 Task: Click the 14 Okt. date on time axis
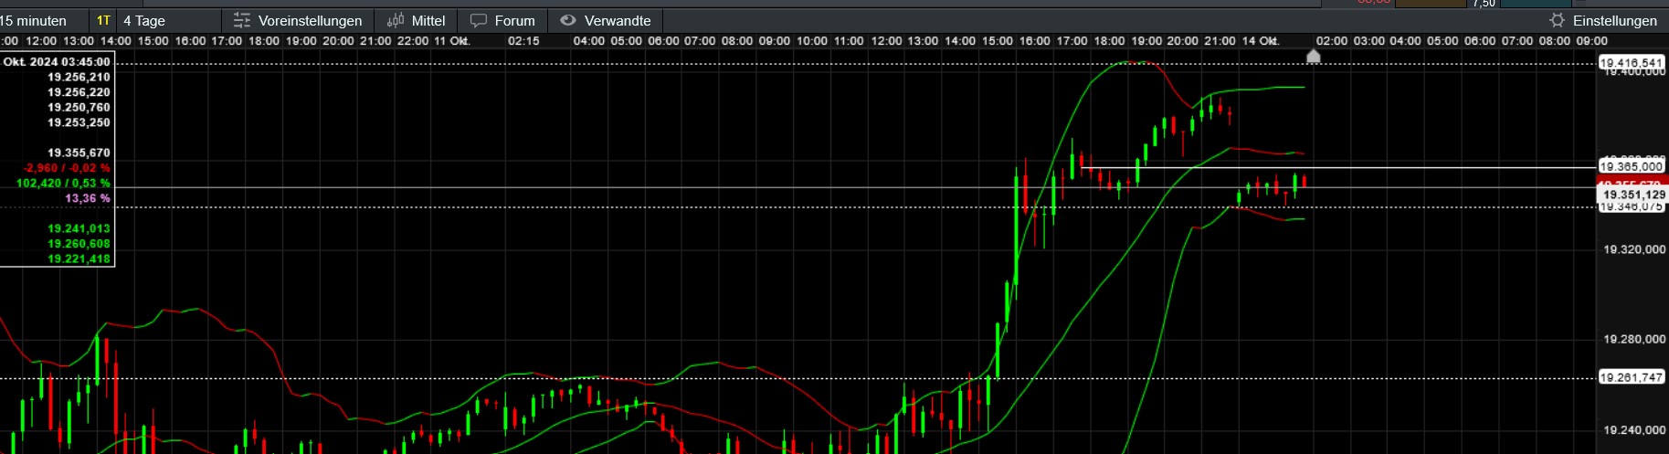[x=1261, y=41]
